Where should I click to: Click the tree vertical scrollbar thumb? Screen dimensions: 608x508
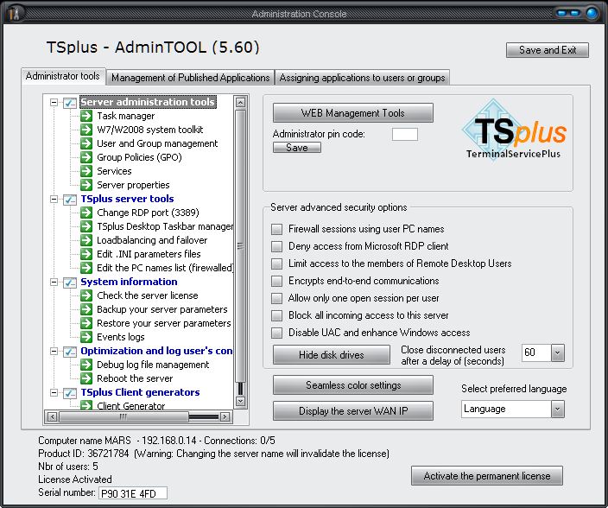240,246
